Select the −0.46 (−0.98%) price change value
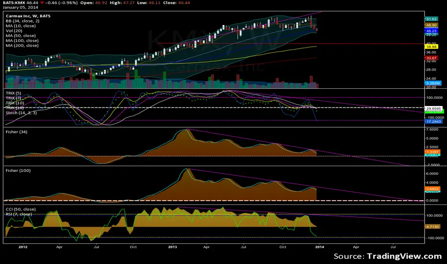 (61, 2)
